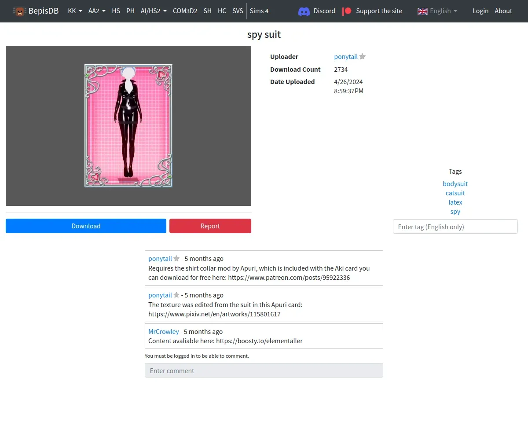Open the HC section
Screen dimensions: 528x440
point(222,11)
